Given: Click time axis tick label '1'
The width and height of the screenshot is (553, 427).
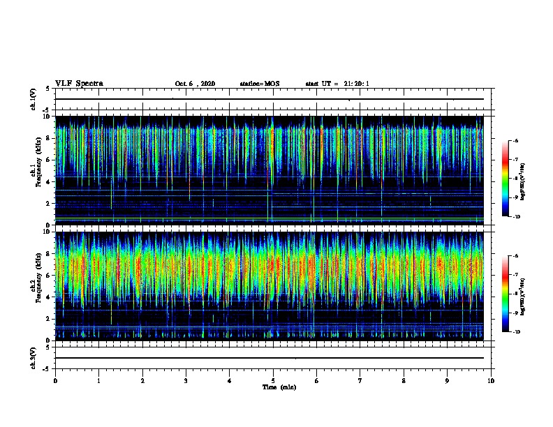Looking at the screenshot, I should (98, 380).
